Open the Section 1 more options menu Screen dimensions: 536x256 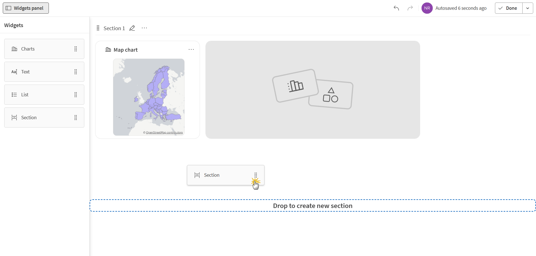144,28
